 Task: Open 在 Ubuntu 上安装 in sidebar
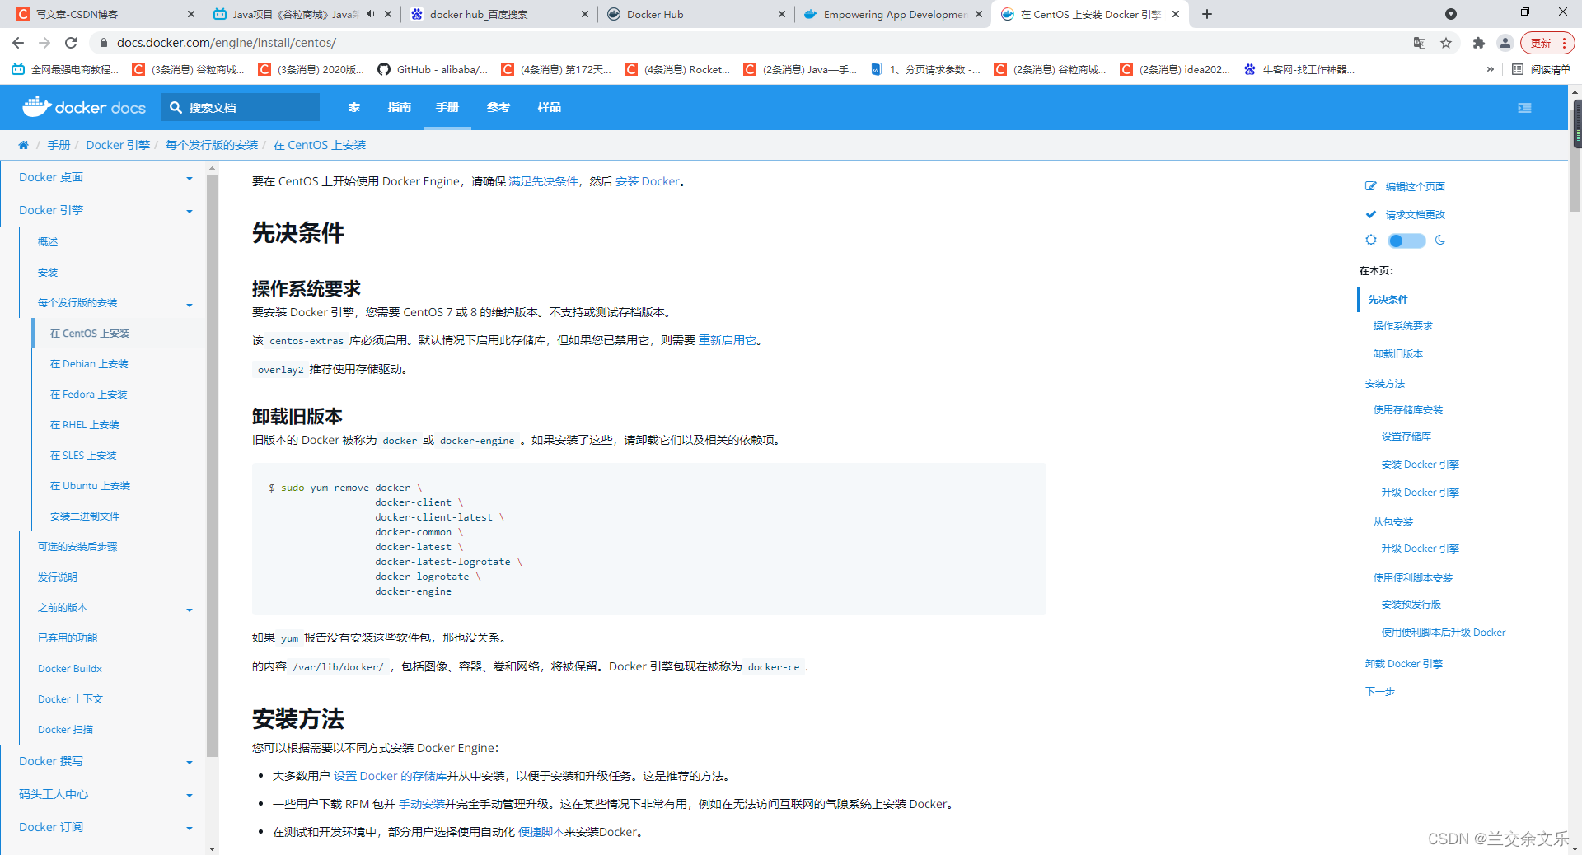[x=90, y=486]
